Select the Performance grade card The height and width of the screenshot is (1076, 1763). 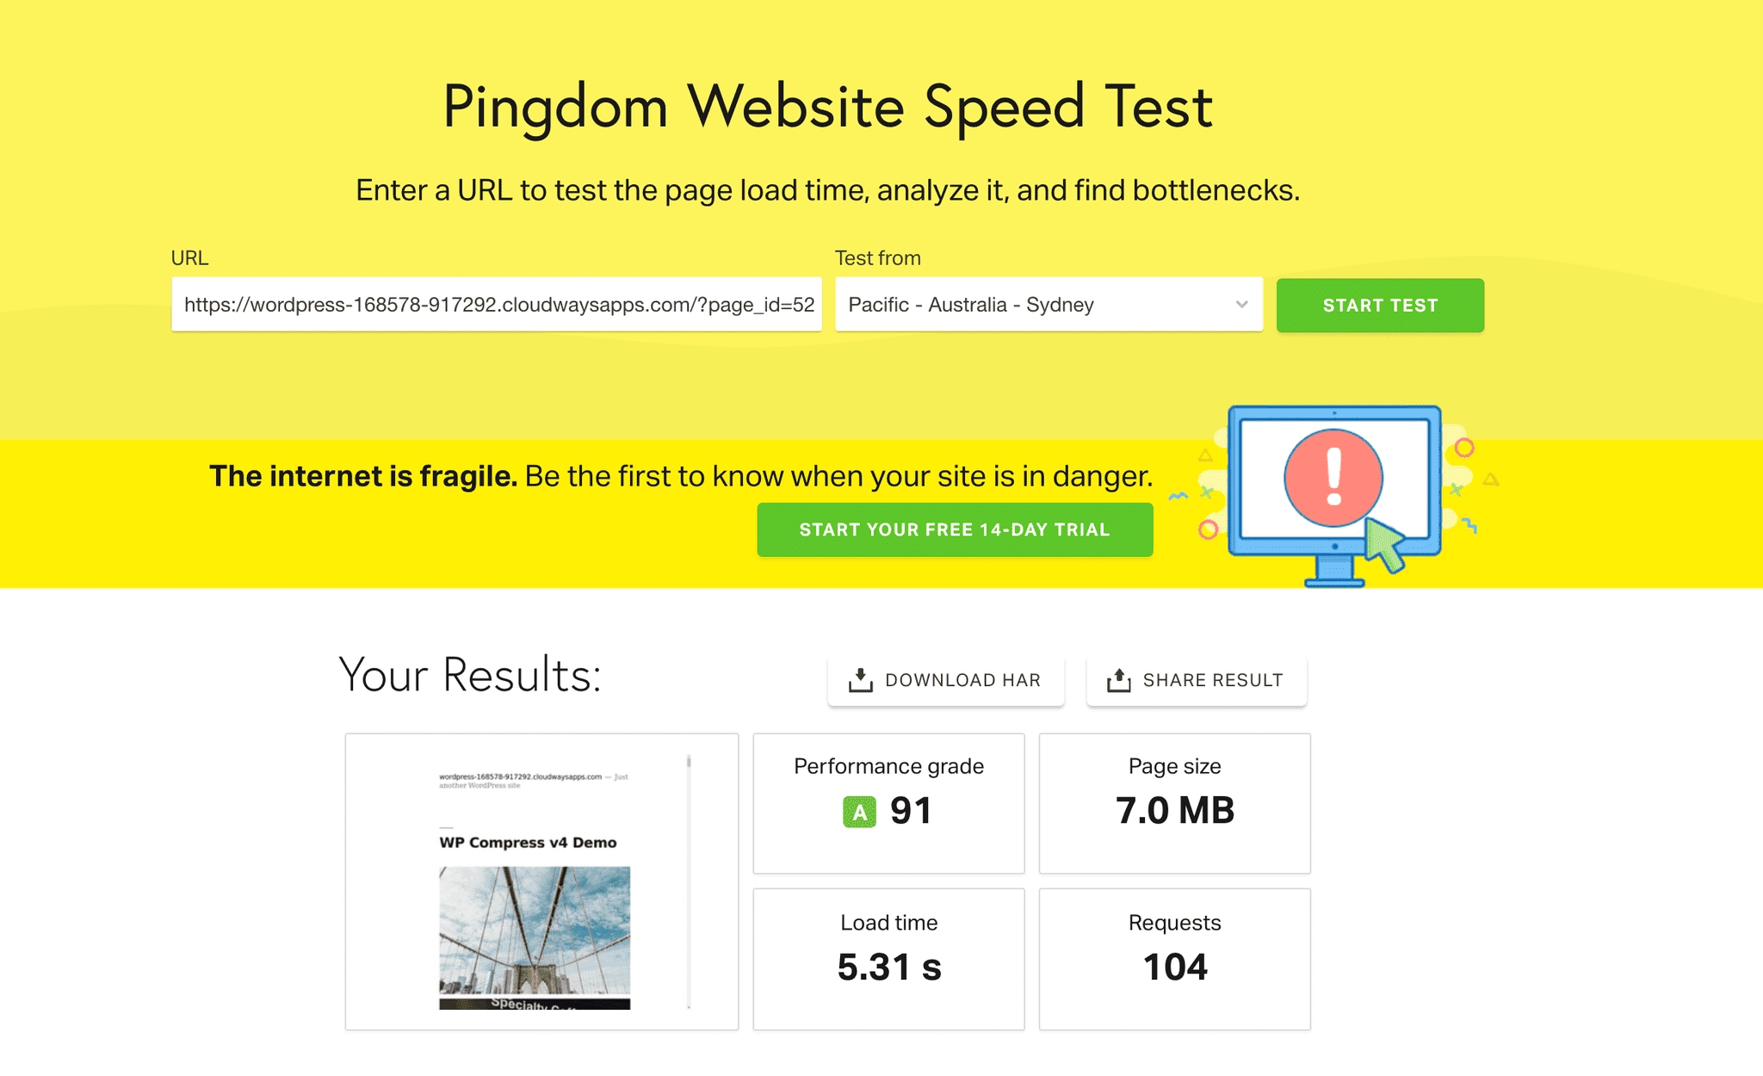pos(888,803)
